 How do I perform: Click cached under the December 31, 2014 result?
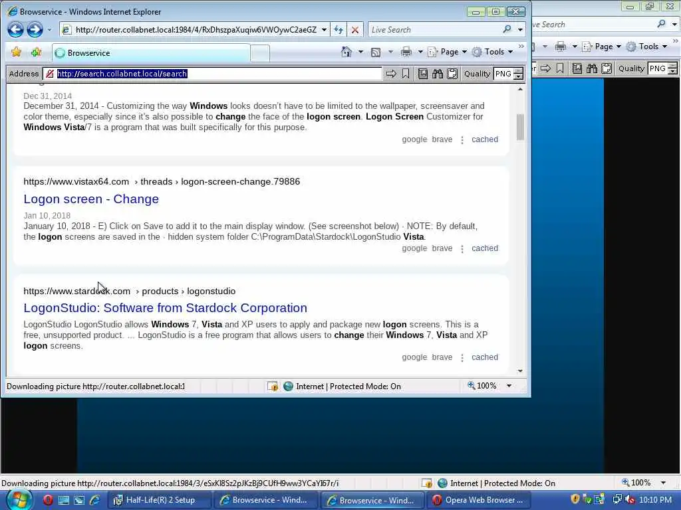(x=485, y=139)
